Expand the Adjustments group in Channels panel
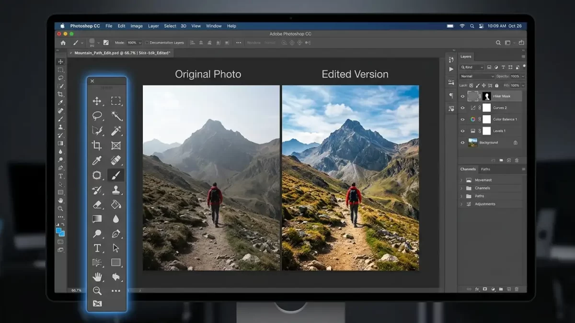 point(461,204)
